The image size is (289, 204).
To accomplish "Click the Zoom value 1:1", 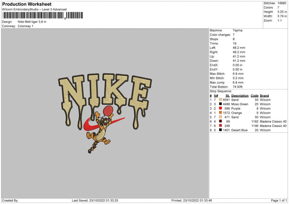I will 279,20.
